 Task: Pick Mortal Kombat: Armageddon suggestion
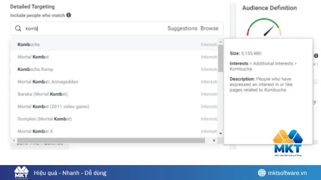click(48, 82)
